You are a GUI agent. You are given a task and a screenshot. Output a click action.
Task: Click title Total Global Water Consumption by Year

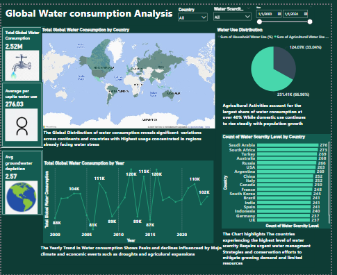tap(84, 163)
